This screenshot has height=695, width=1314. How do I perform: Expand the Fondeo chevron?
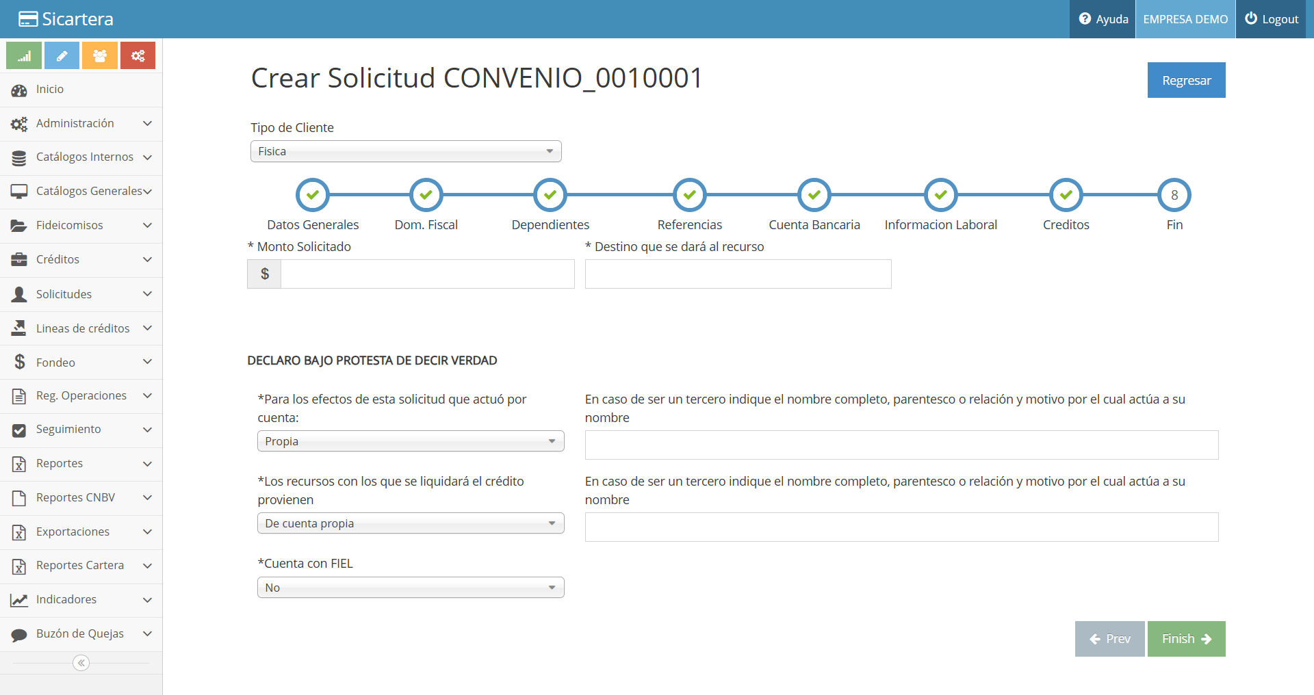click(147, 361)
